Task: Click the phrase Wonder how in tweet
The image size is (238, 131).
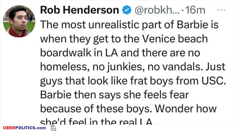Action: [x=186, y=109]
